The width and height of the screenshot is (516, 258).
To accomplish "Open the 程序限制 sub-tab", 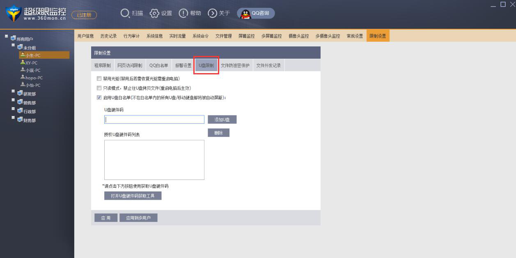I will click(103, 65).
